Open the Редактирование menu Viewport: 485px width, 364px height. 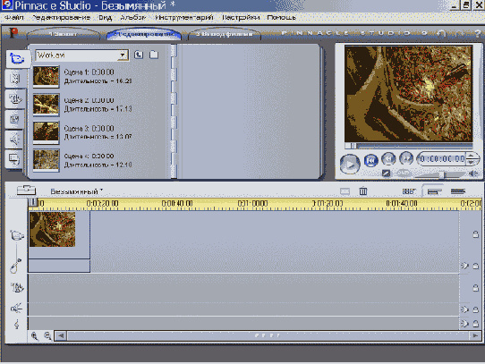coord(61,18)
